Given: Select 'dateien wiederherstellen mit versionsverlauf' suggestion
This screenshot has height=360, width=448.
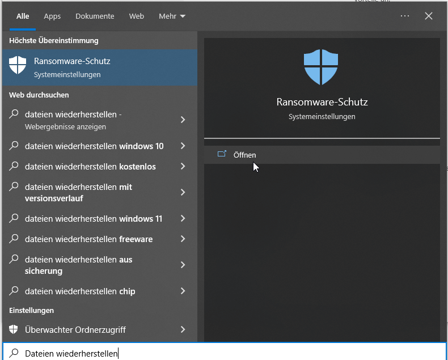Looking at the screenshot, I should (100, 192).
